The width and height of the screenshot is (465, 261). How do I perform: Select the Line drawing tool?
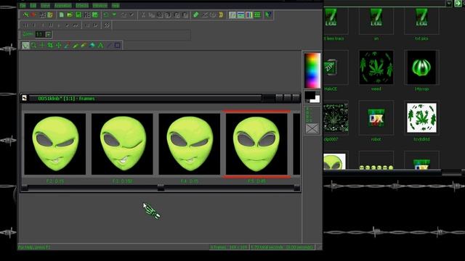click(x=109, y=45)
